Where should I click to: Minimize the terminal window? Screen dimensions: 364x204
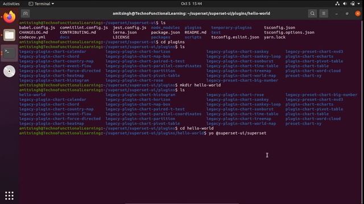point(337,14)
